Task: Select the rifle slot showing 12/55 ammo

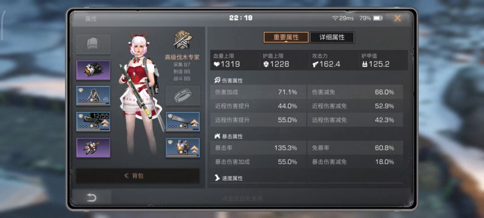Action: click(x=93, y=122)
